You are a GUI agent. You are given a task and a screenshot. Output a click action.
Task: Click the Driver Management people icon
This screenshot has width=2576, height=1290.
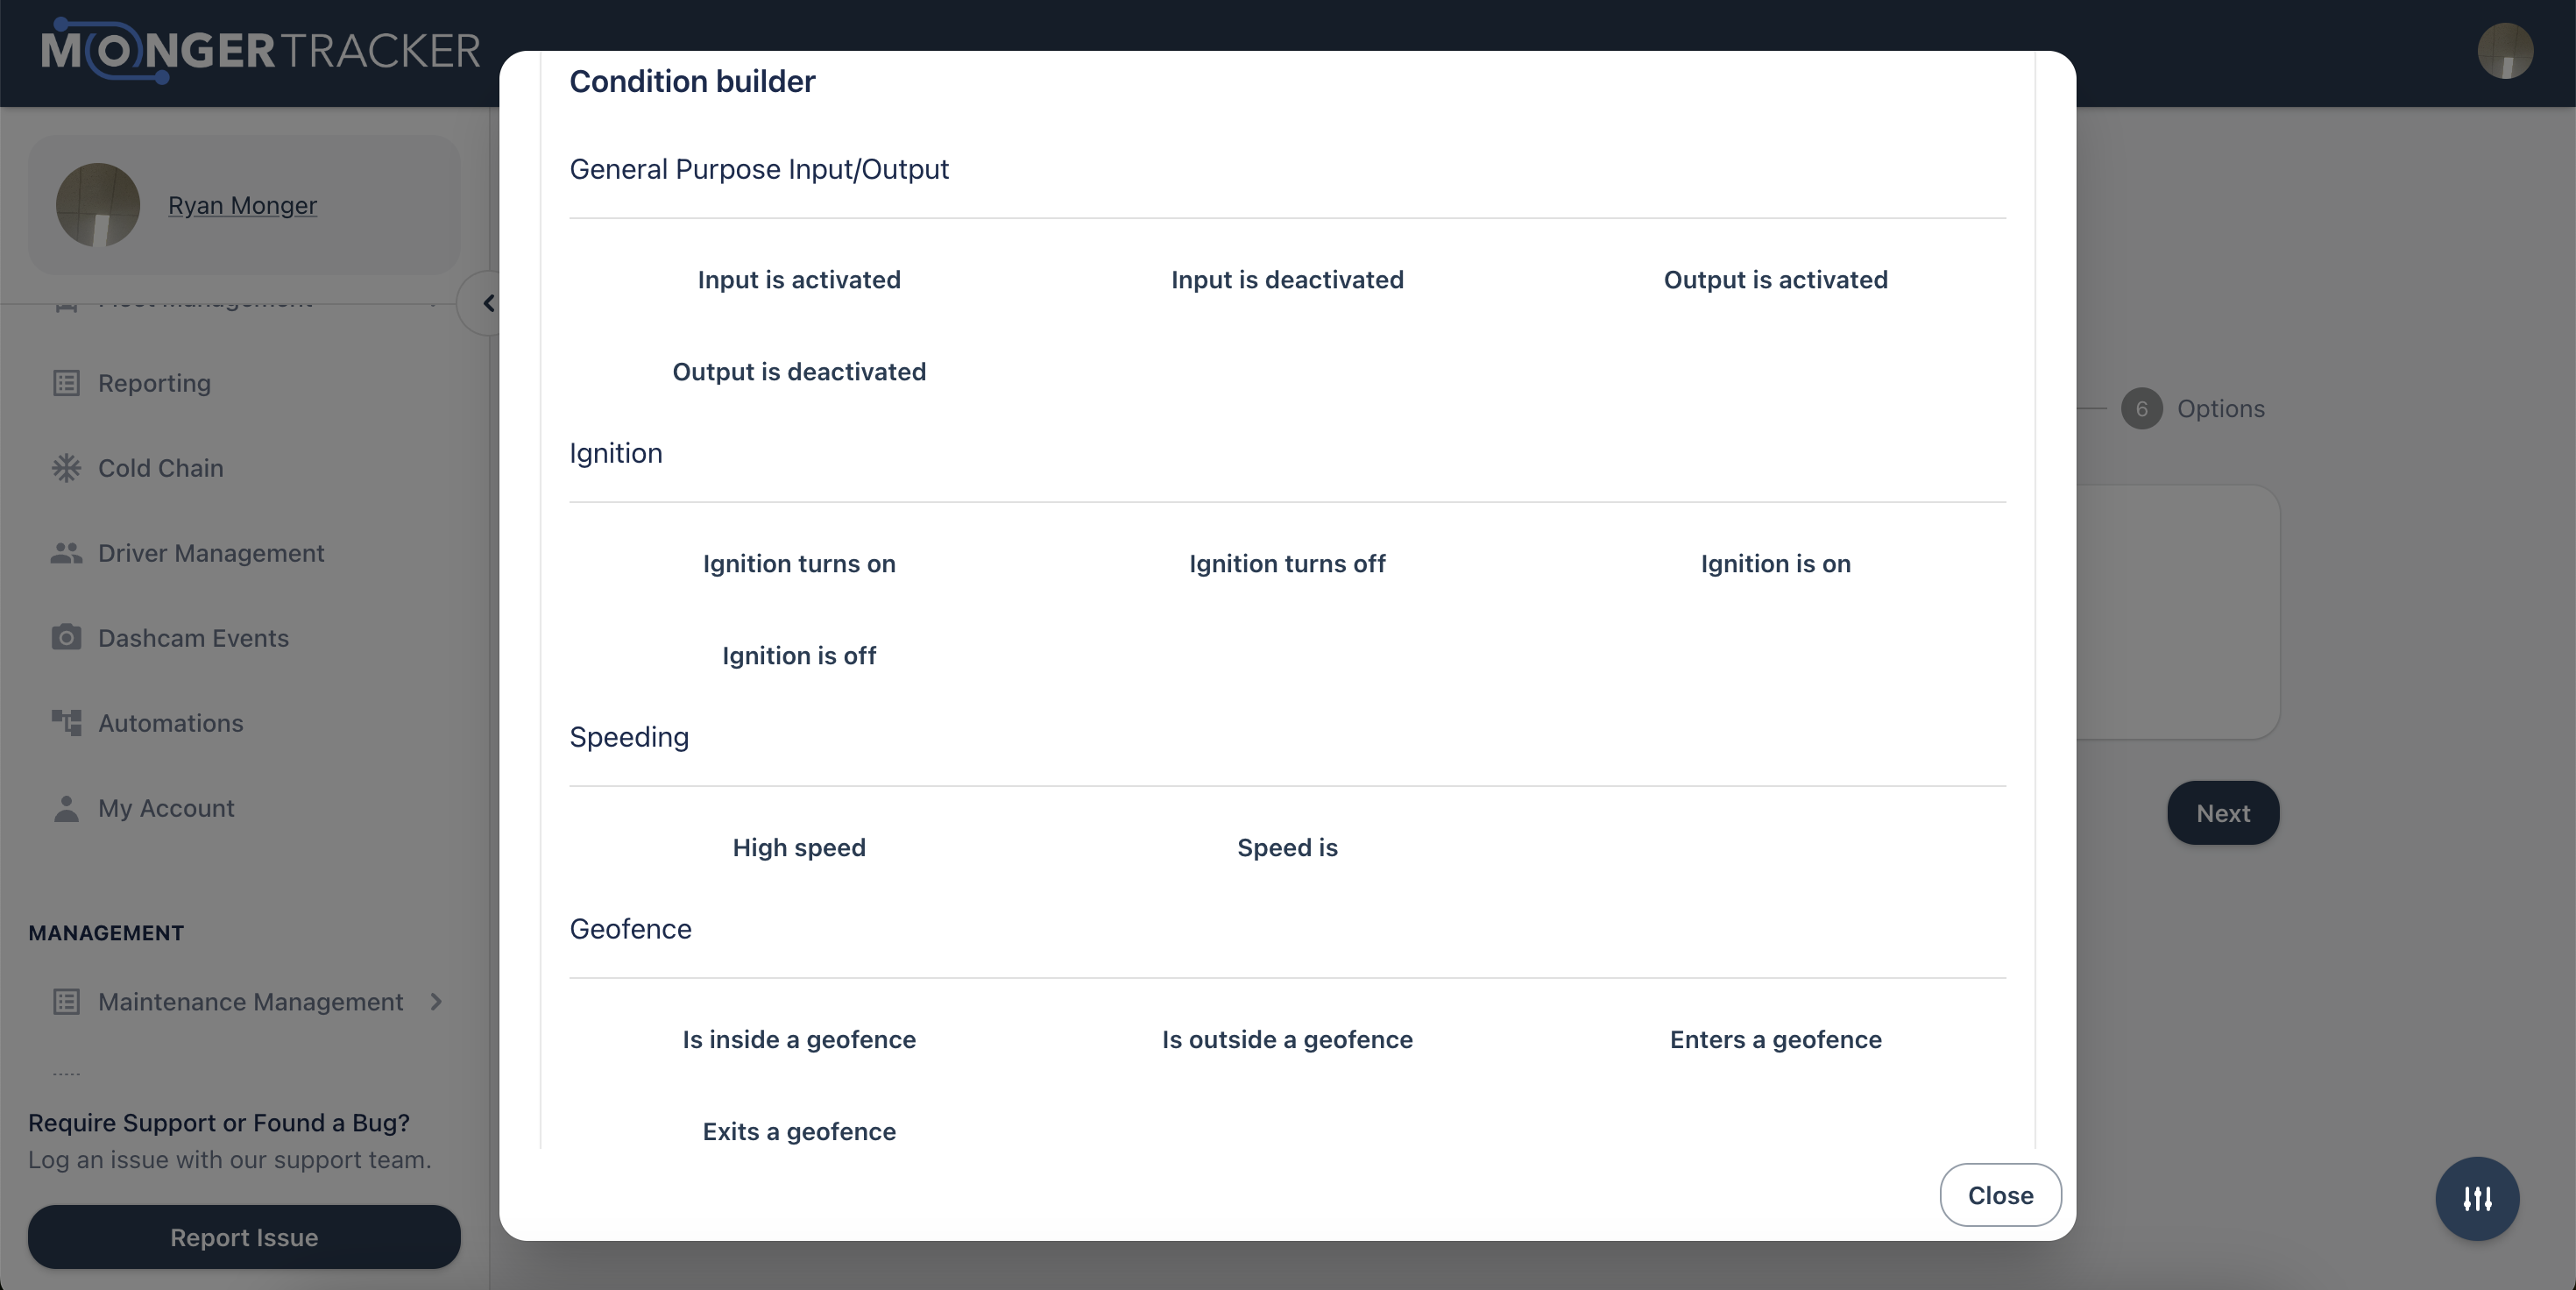pyautogui.click(x=66, y=553)
